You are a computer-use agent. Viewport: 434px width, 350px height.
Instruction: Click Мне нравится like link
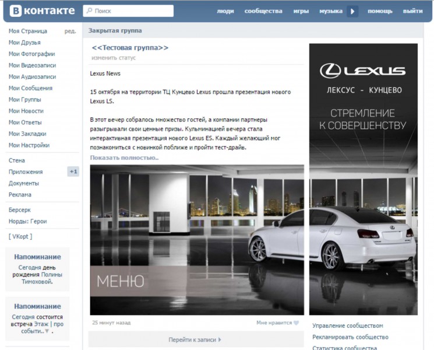274,323
